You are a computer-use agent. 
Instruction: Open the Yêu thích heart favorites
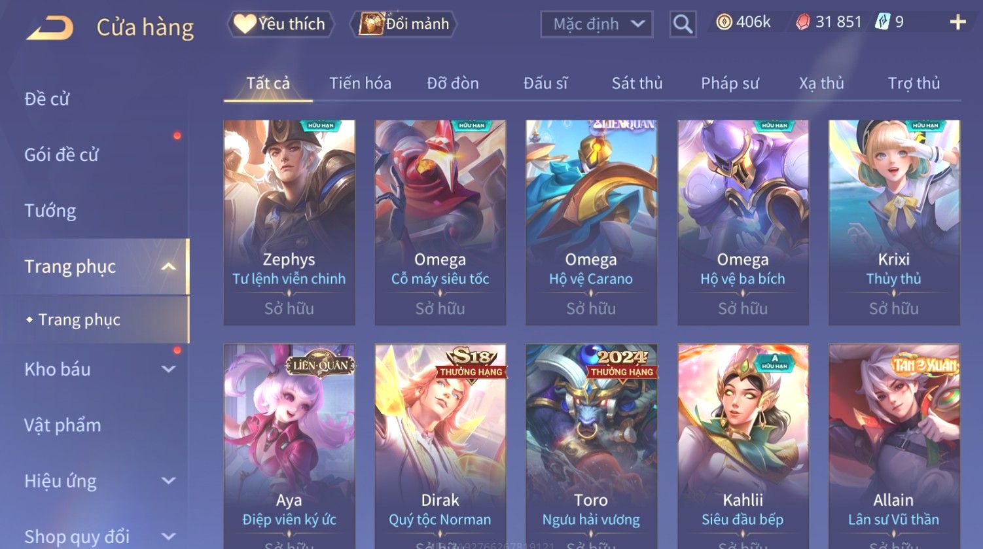[280, 24]
